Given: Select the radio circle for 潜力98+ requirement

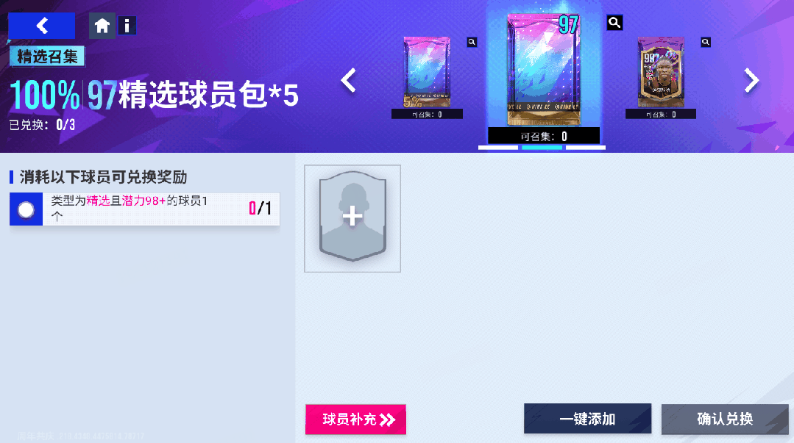Looking at the screenshot, I should click(x=26, y=209).
